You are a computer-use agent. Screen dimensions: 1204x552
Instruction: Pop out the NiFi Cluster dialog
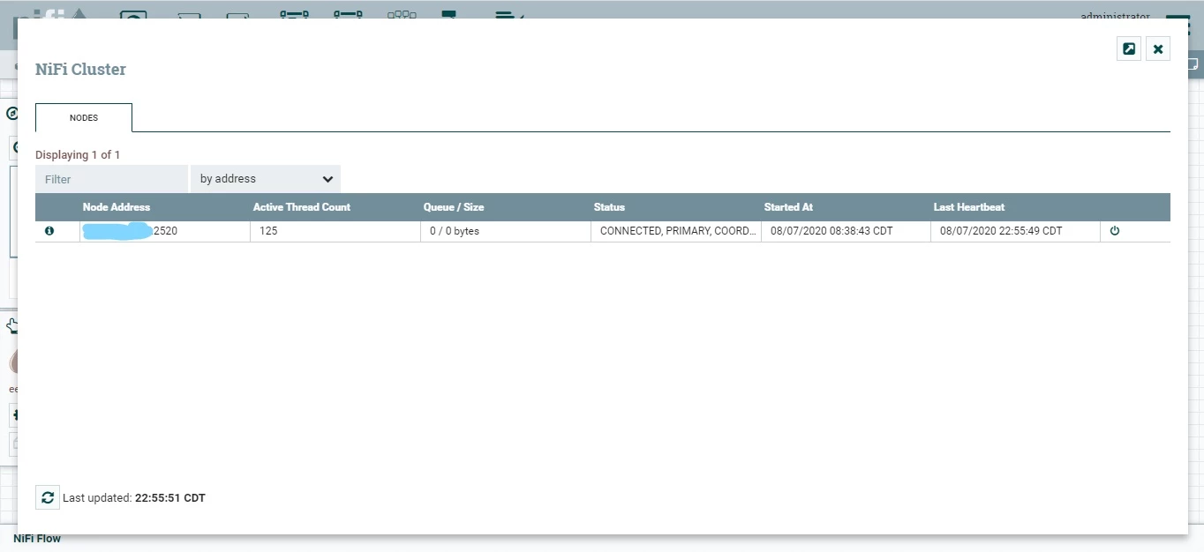1129,48
